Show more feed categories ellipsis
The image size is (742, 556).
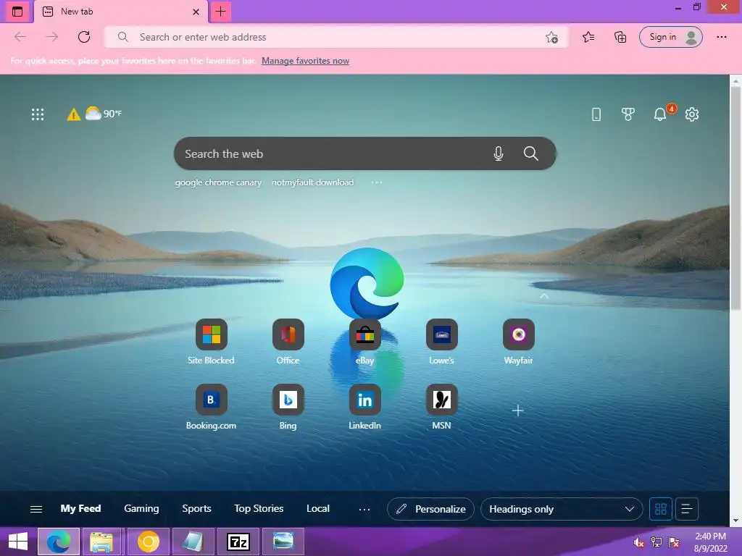364,509
